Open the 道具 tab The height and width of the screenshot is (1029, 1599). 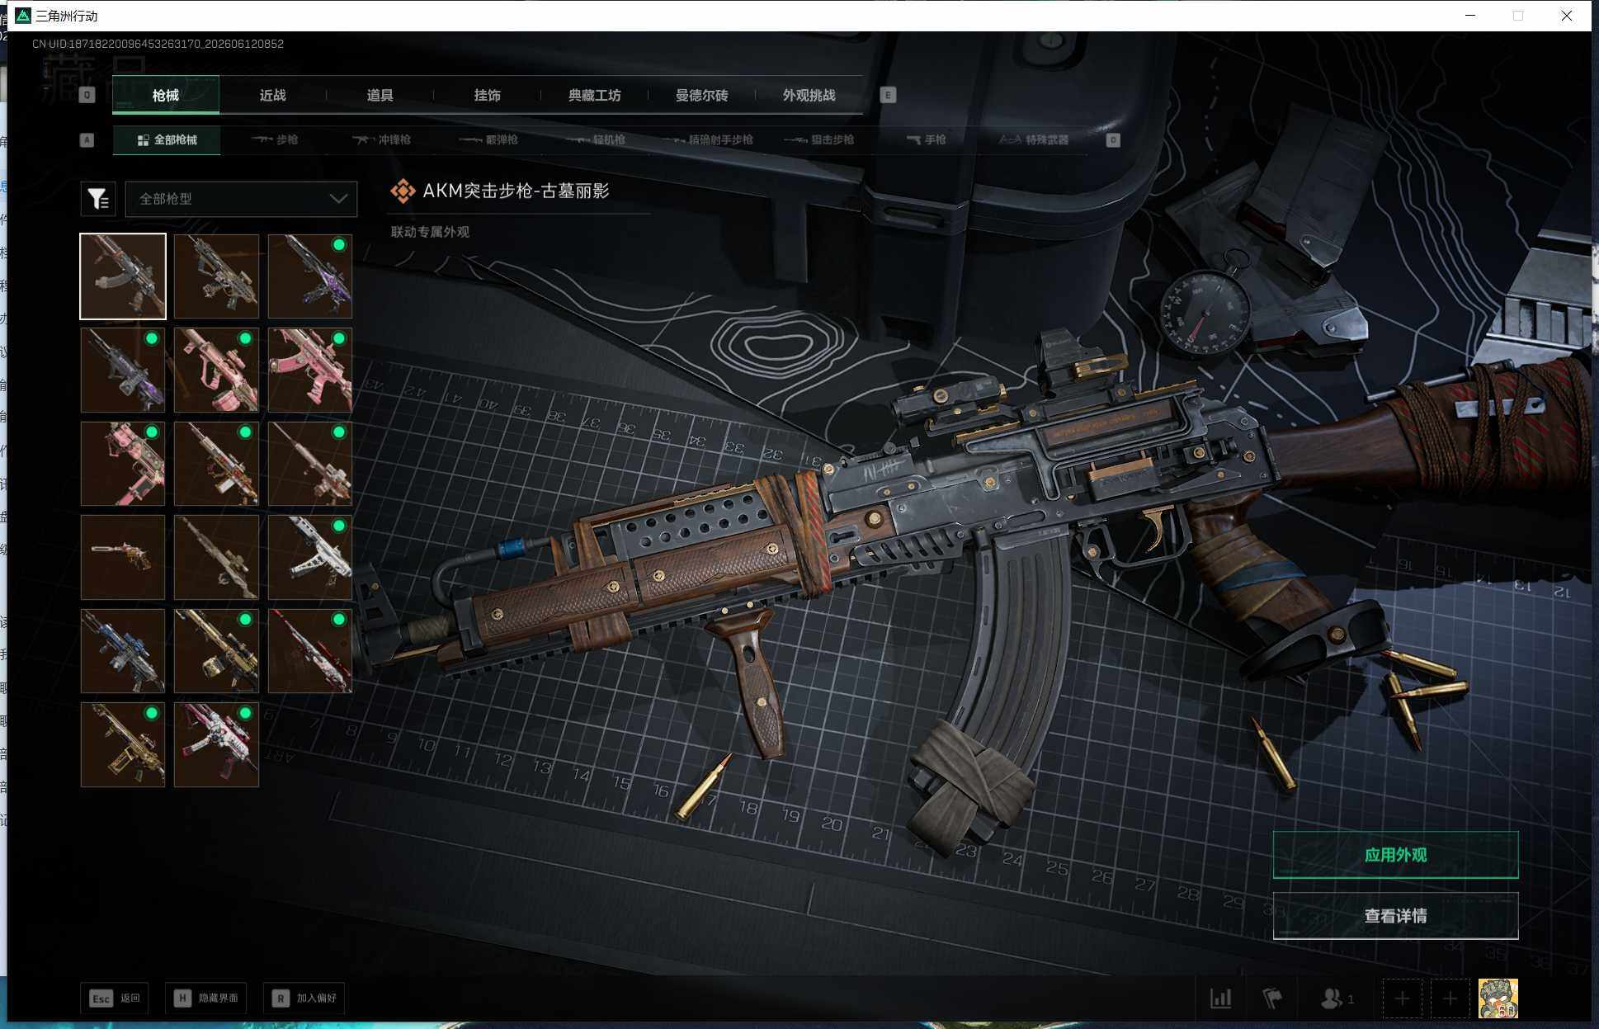click(x=380, y=95)
